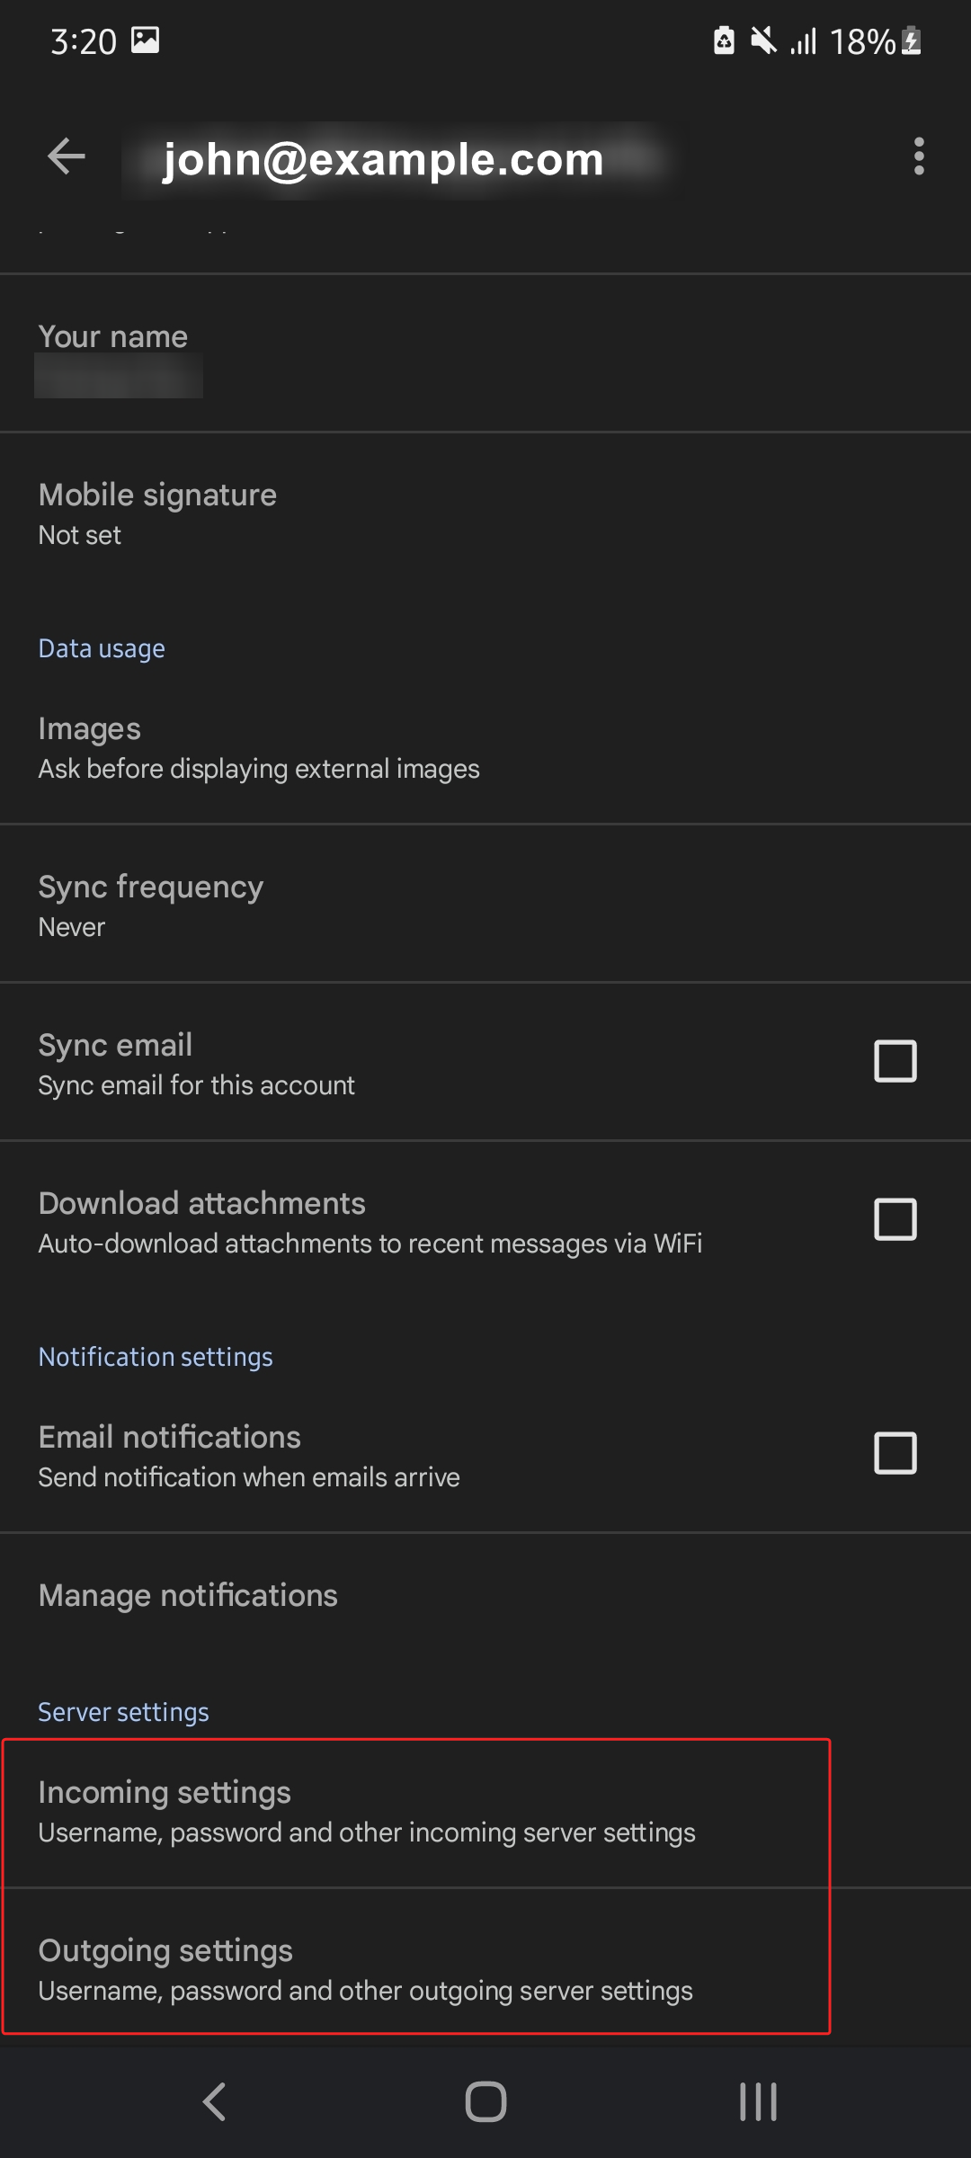Open Your name setting

tap(485, 354)
